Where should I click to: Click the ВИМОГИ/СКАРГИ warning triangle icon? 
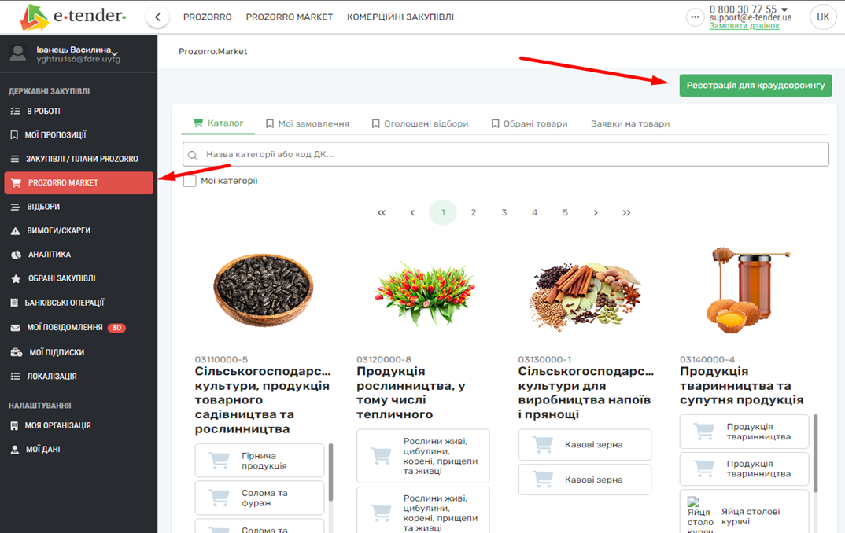pos(16,231)
